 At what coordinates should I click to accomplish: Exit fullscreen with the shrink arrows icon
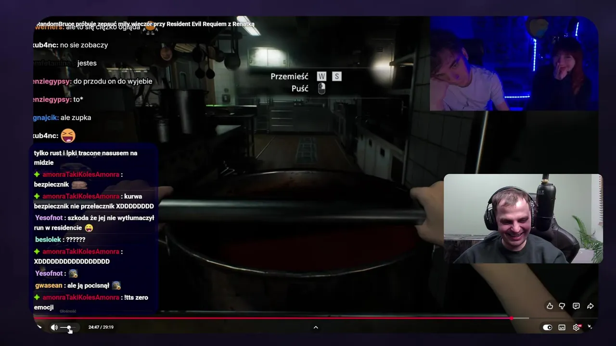coord(590,327)
